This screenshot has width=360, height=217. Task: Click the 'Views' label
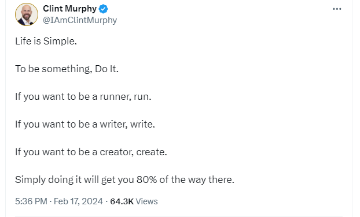click(146, 201)
